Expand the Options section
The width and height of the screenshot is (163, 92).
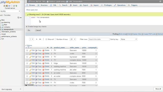[29, 45]
